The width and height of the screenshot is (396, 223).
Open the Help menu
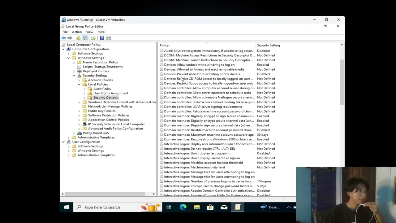pos(101,32)
